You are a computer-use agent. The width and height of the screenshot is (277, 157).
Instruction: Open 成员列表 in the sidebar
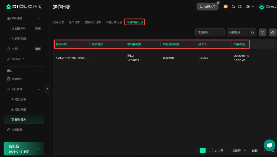pos(20,99)
